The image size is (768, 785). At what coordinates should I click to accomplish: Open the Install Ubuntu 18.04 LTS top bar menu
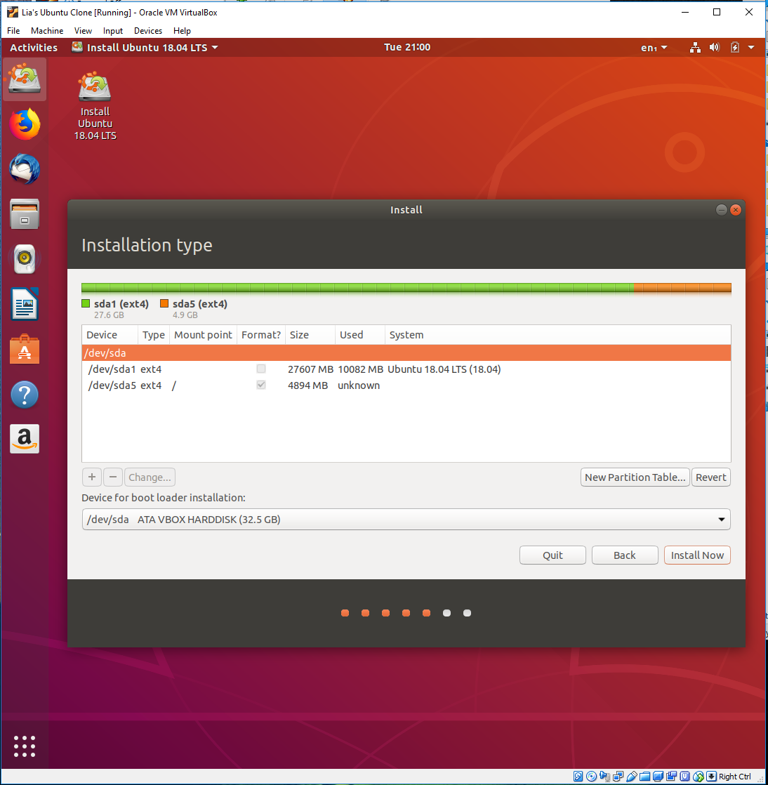point(145,47)
